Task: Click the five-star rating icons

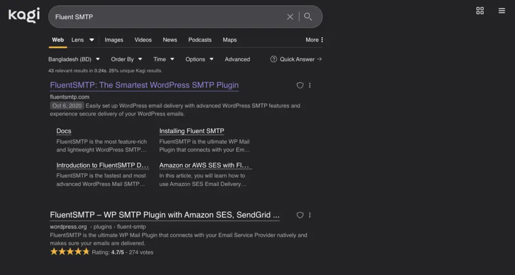Action: (x=69, y=252)
